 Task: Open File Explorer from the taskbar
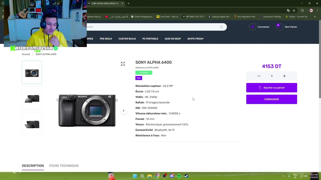[150, 176]
